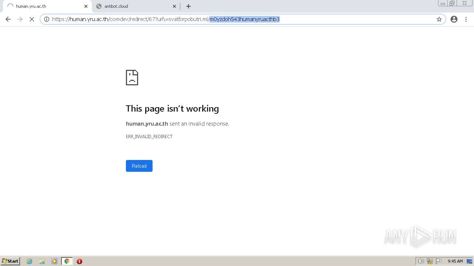Screen dimensions: 474x266
Task: Stop loading the page
Action: [32, 19]
